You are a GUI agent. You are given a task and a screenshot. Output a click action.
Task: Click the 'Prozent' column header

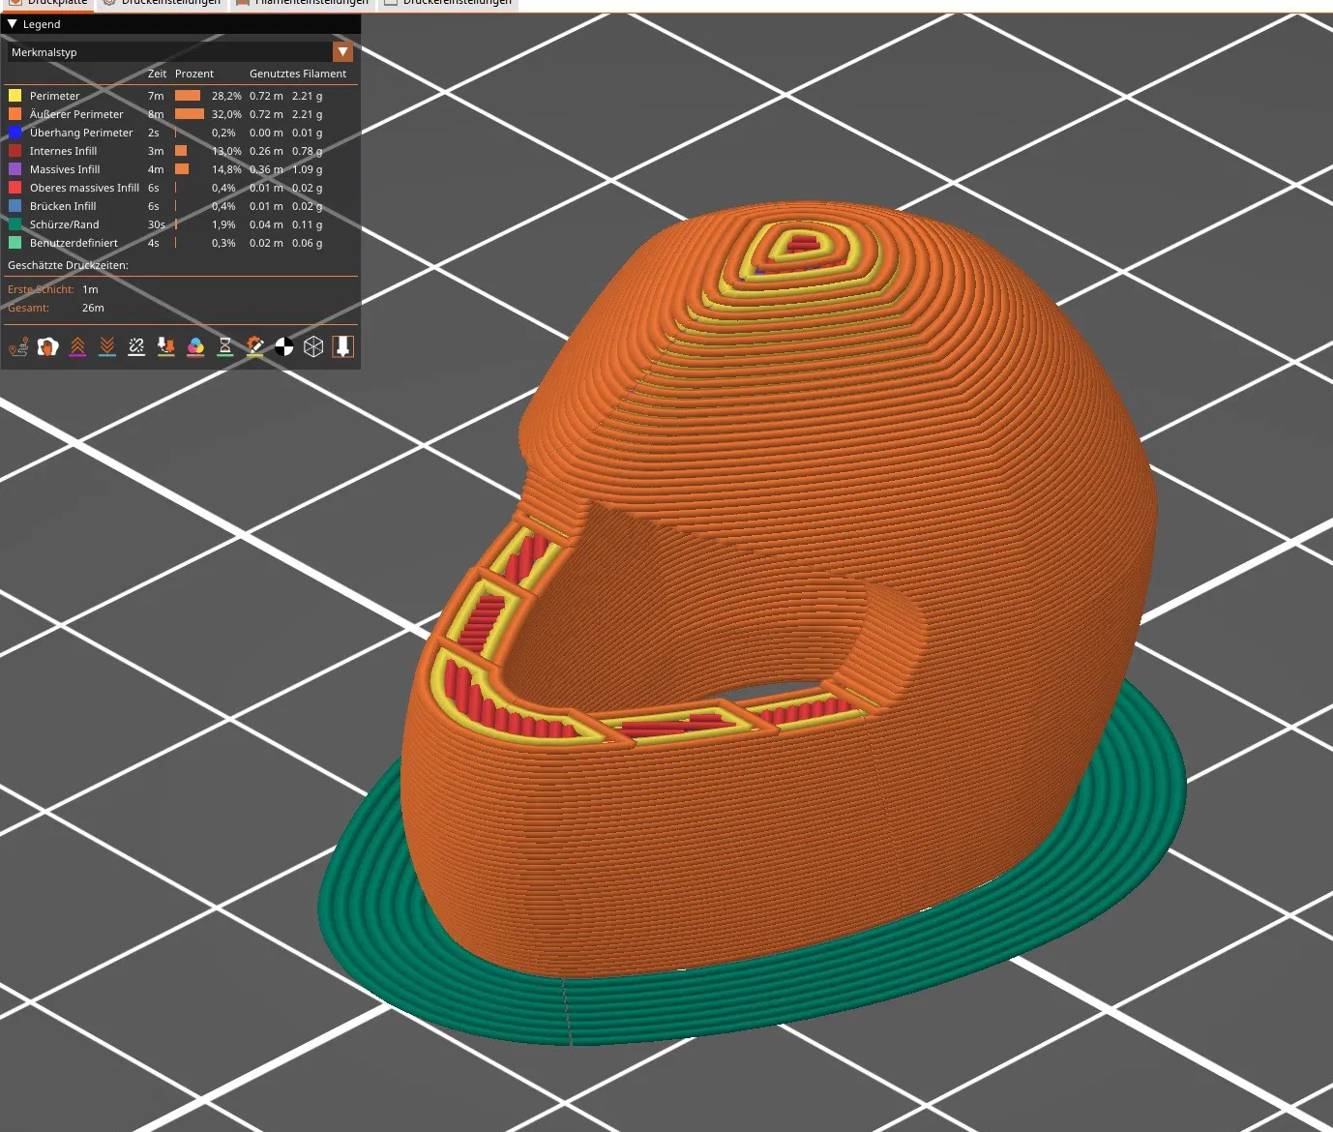click(x=194, y=74)
